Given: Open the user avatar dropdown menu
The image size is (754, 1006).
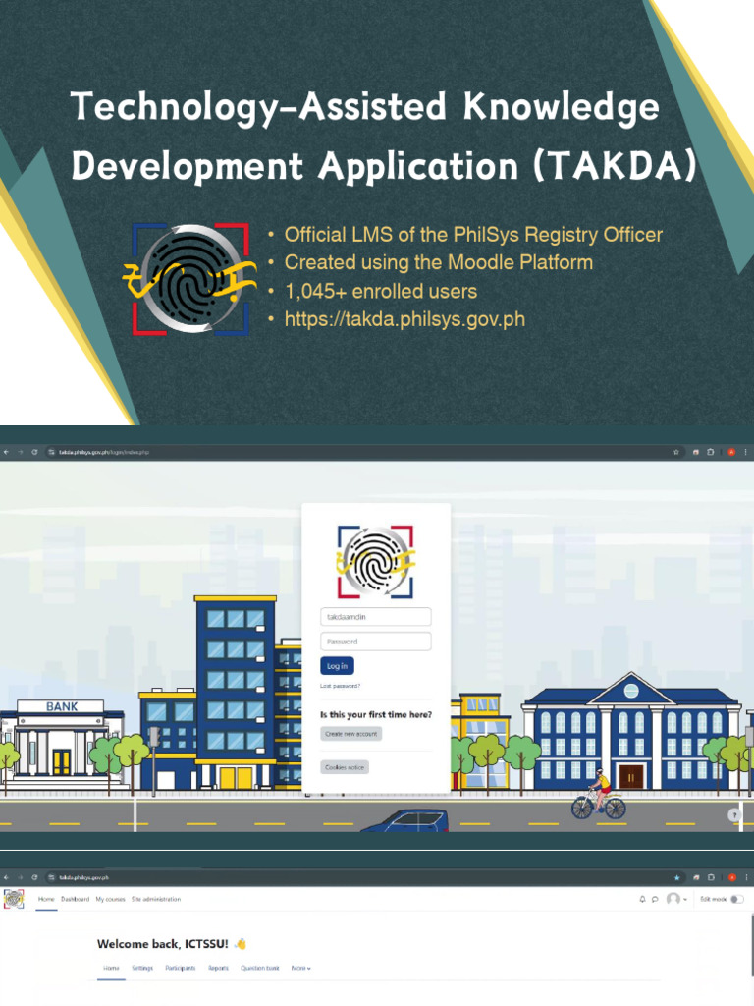Looking at the screenshot, I should (x=676, y=899).
